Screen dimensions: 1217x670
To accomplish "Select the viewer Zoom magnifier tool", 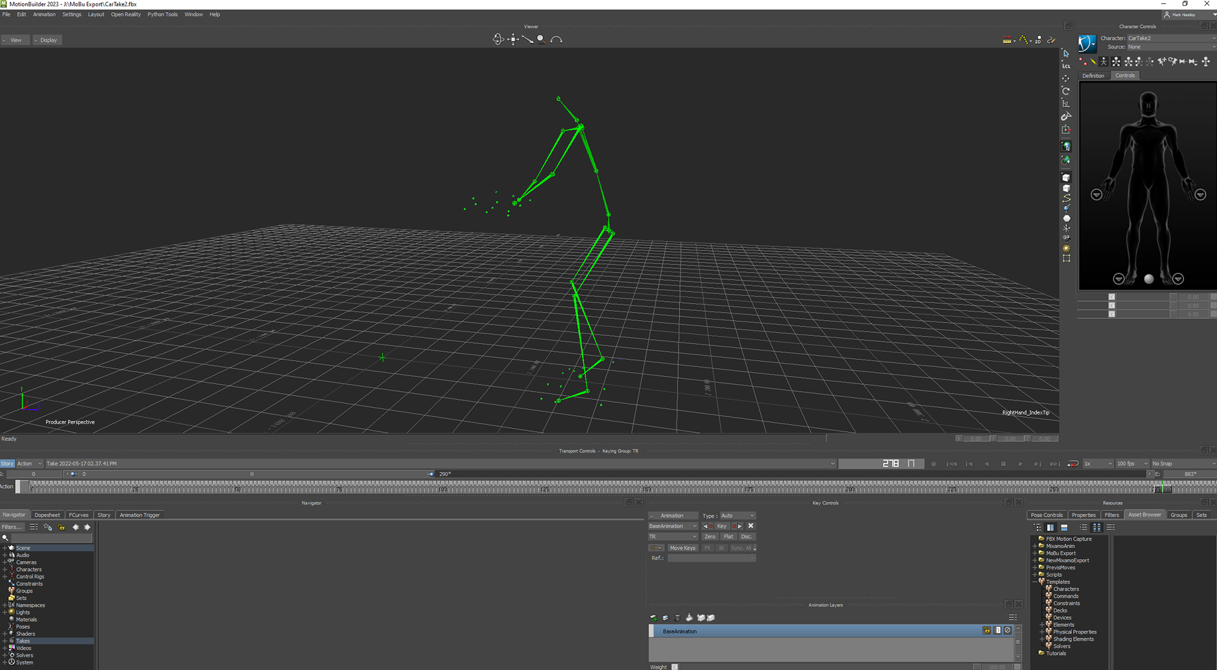I will coord(541,39).
